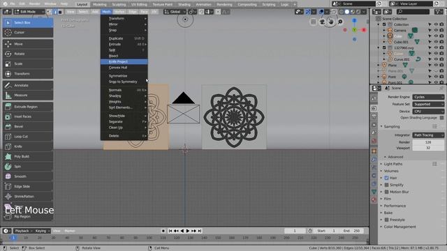Open the Feature Set dropdown
The height and width of the screenshot is (251, 447).
[x=428, y=104]
